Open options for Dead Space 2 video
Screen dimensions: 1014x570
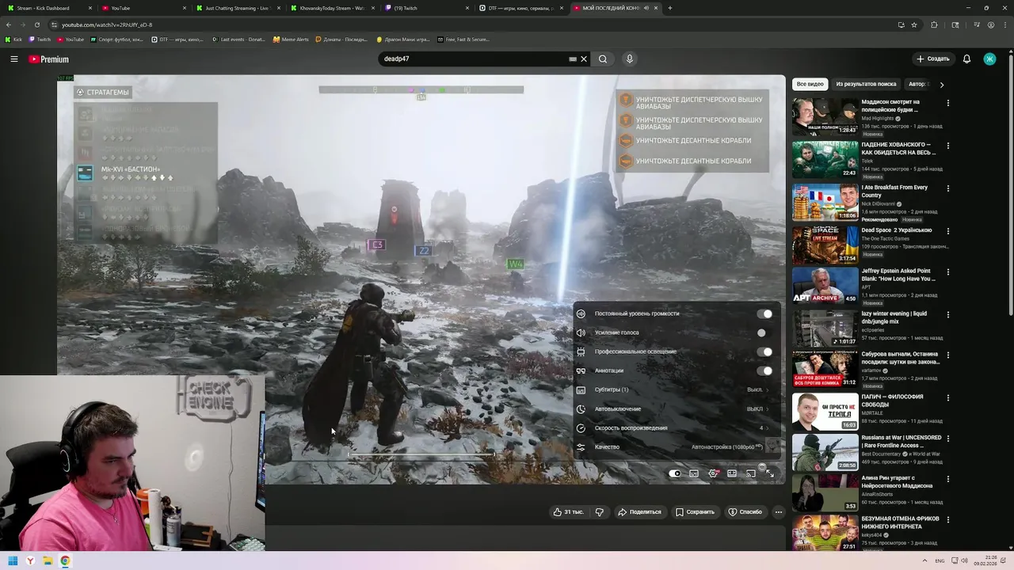click(947, 230)
